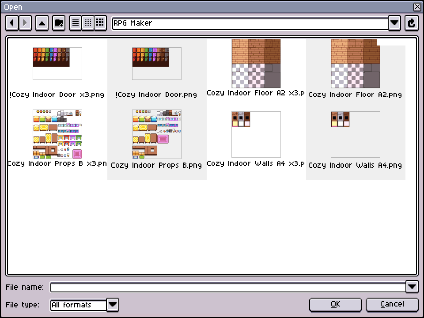Click the 'Cozy Indoor Walls A4.png' file name
Image resolution: width=424 pixels, height=318 pixels.
[x=355, y=165]
